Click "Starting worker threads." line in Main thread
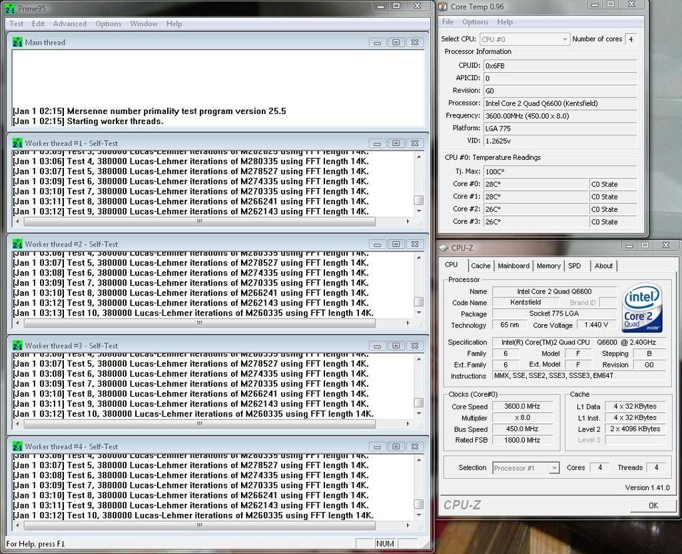682x554 pixels. point(115,121)
